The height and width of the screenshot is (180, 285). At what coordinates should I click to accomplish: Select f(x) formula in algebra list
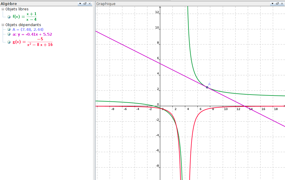pyautogui.click(x=24, y=17)
